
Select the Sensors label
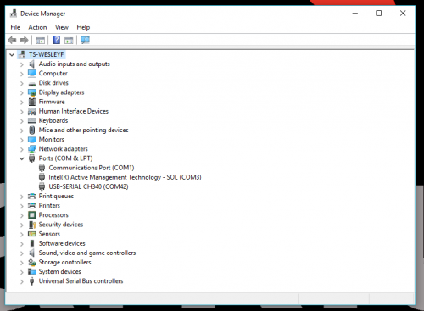coord(49,234)
